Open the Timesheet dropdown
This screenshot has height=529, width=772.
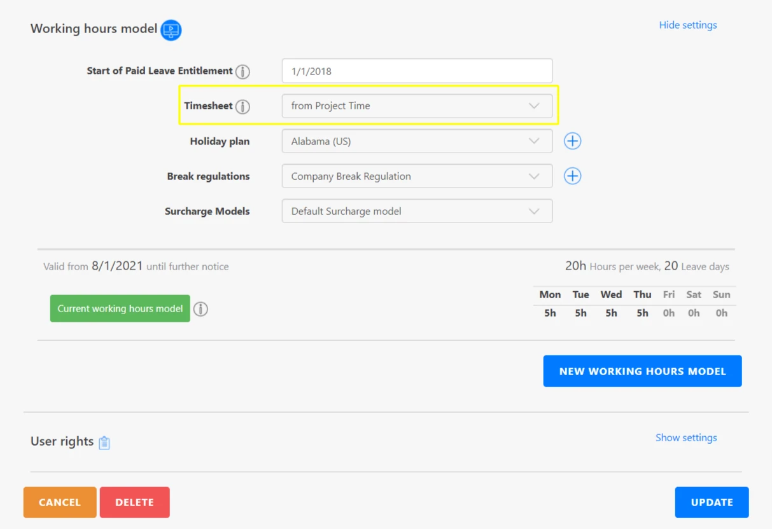(x=417, y=106)
